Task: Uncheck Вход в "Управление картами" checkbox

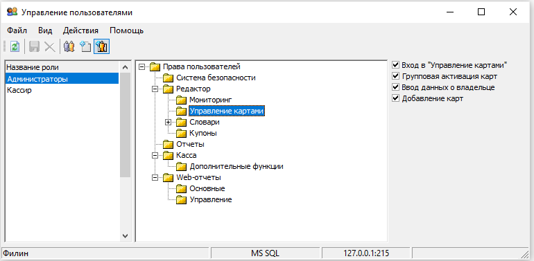Action: click(x=395, y=65)
